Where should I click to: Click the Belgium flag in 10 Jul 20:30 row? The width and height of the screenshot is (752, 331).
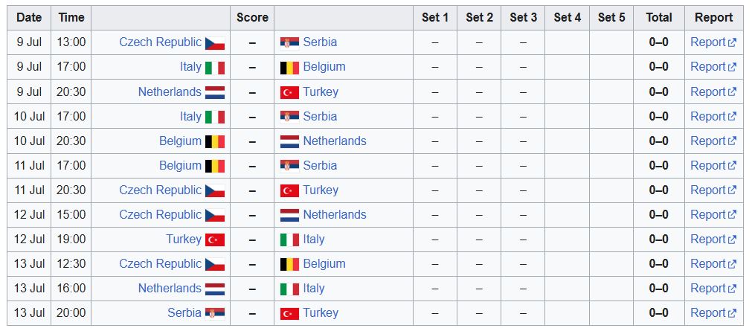(215, 141)
